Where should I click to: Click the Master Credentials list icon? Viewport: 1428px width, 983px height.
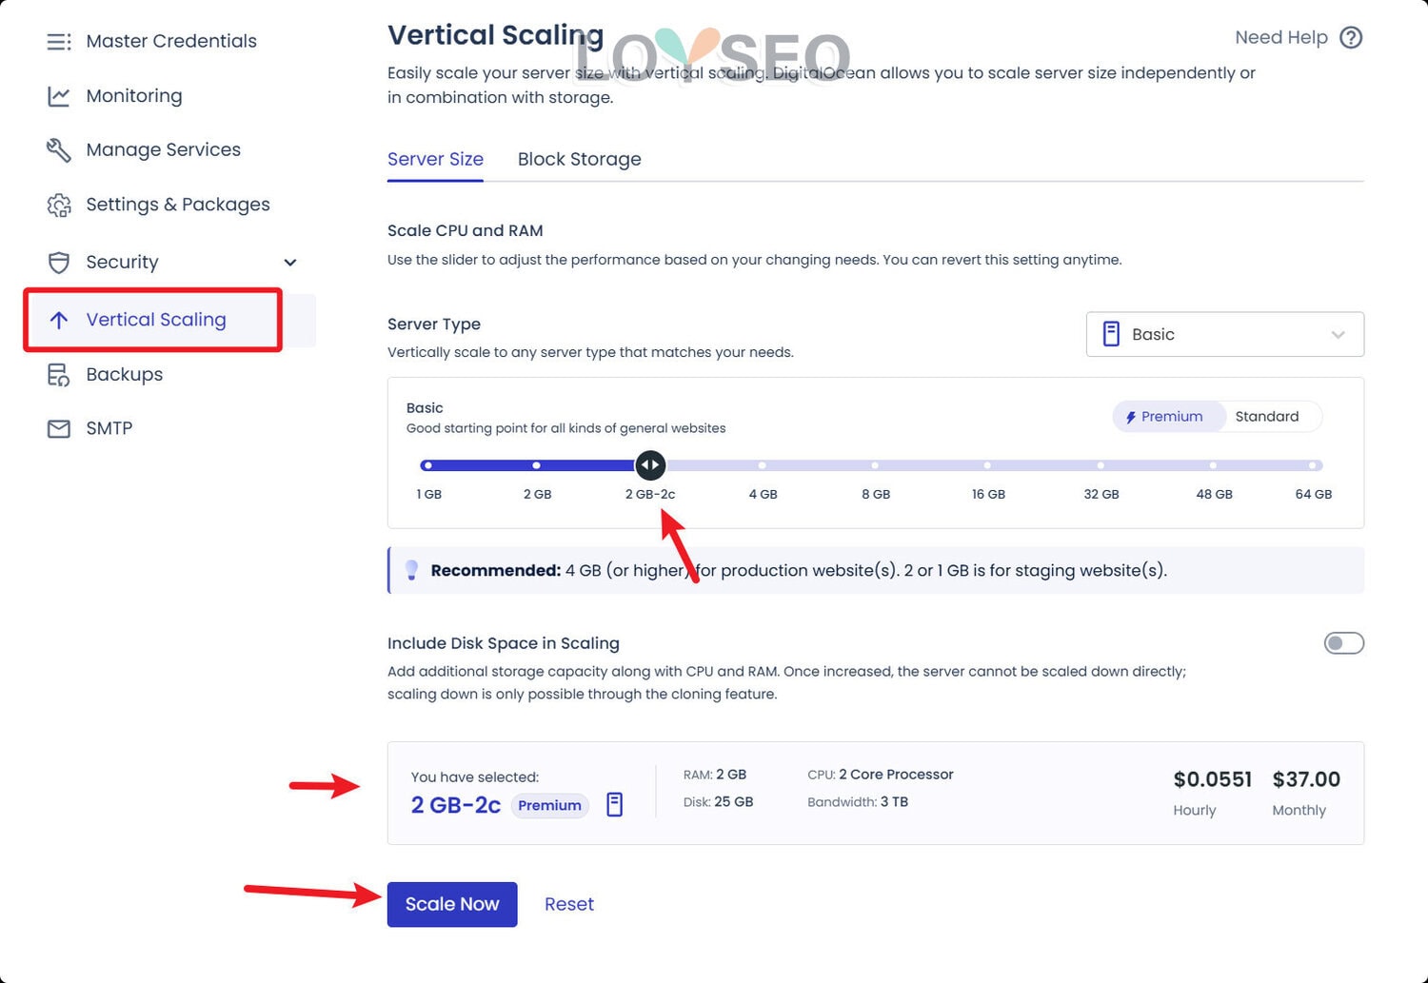point(59,42)
